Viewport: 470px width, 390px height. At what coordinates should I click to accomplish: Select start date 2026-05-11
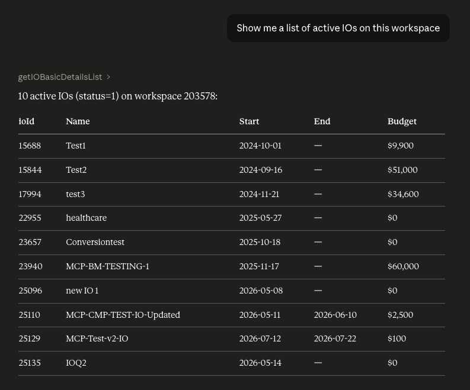260,315
